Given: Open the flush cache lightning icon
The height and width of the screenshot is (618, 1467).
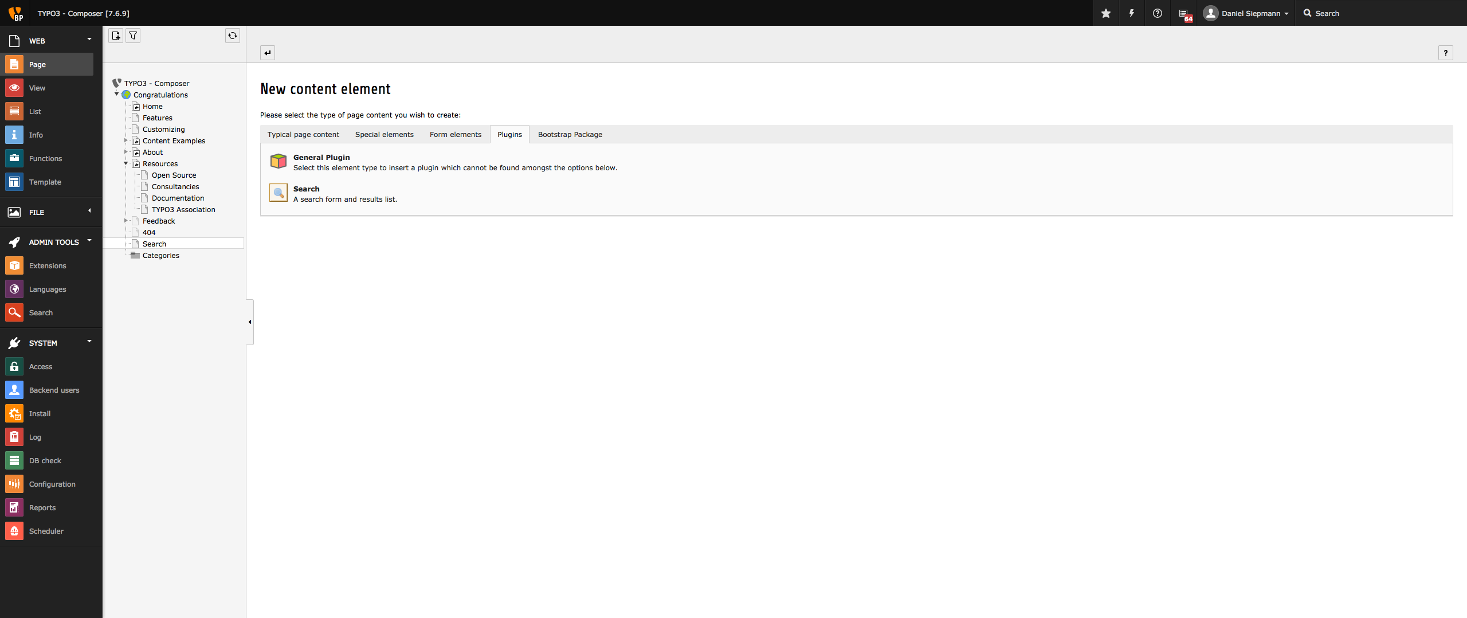Looking at the screenshot, I should [x=1132, y=13].
